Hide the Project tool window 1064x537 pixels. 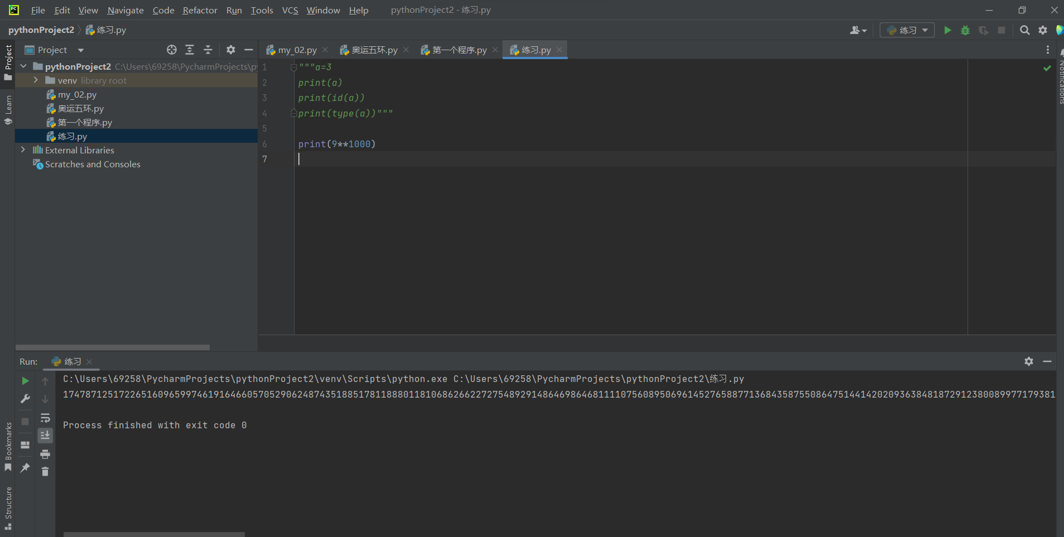click(249, 50)
